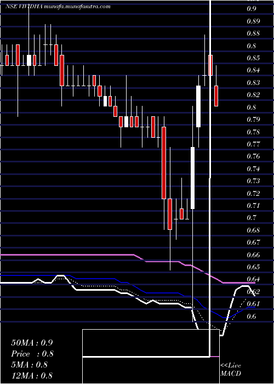This screenshot has width=274, height=384.
Task: Choose the 0.7 axis label
Action: pos(252,218)
